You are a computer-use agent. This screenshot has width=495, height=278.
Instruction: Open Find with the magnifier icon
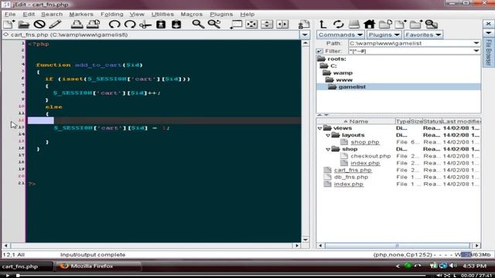198,24
